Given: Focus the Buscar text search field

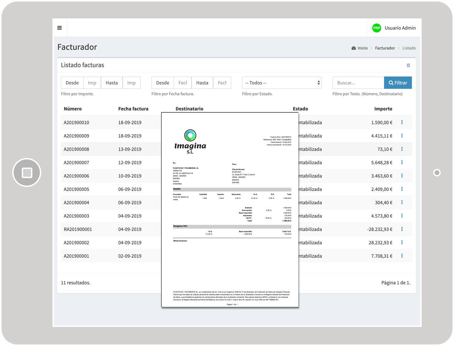Looking at the screenshot, I should pos(358,83).
